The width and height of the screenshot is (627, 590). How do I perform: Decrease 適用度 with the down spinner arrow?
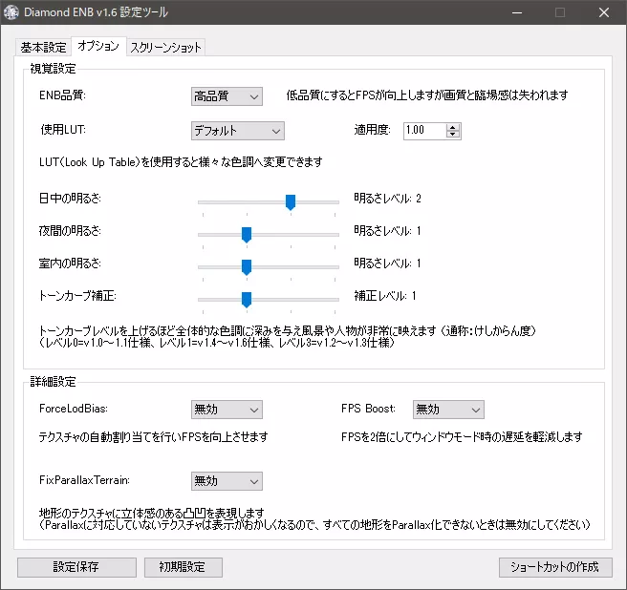453,135
